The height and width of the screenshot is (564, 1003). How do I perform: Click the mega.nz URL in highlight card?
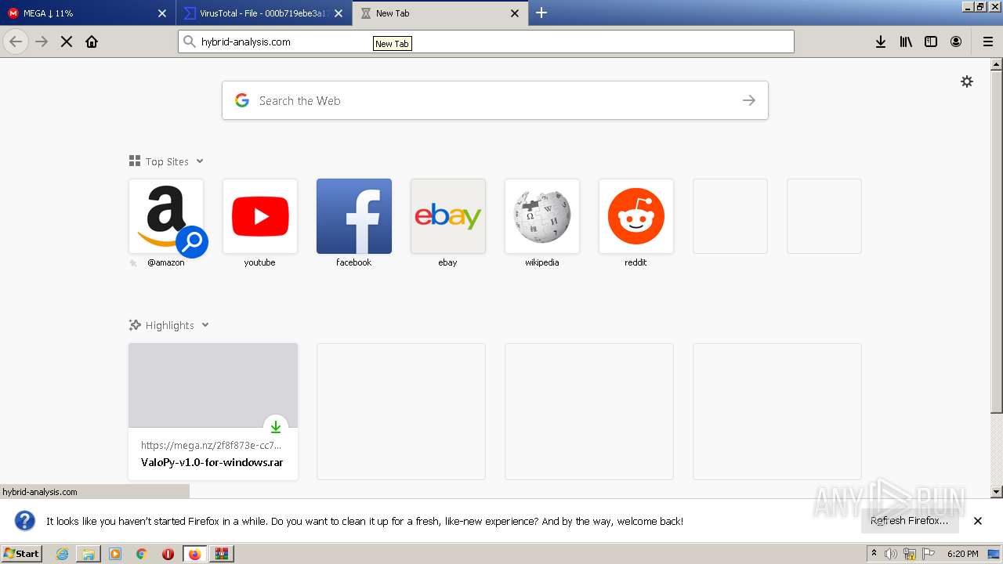pos(211,445)
